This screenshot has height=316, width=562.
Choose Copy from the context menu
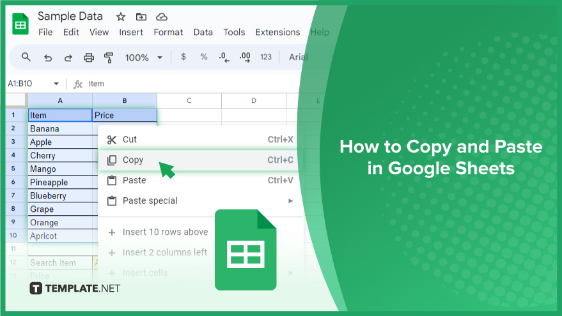(201, 160)
